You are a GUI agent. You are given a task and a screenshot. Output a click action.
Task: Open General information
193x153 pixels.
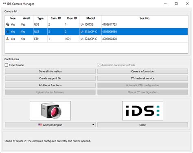click(x=50, y=71)
